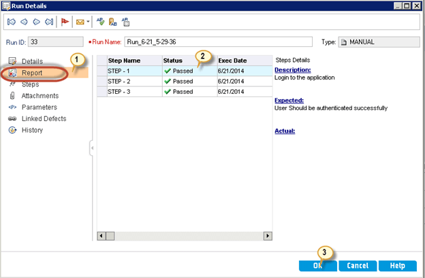Go to the previous run arrow
Screen dimensions: 425x278
tap(24, 22)
